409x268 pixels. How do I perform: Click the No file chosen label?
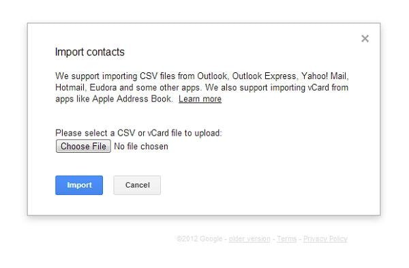pyautogui.click(x=141, y=147)
